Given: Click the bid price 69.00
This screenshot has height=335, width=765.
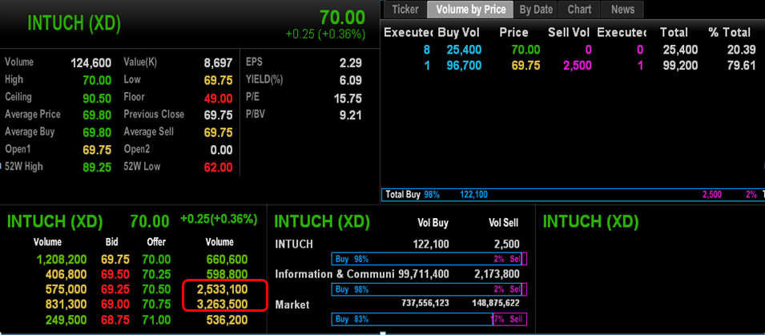Looking at the screenshot, I should tap(115, 305).
